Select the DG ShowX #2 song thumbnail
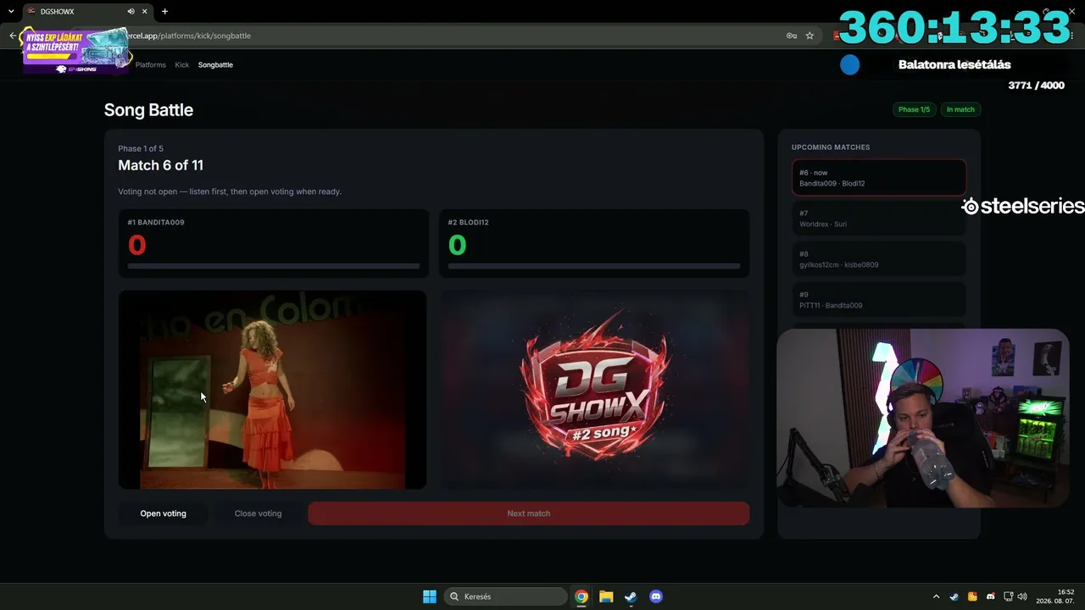 pos(594,390)
